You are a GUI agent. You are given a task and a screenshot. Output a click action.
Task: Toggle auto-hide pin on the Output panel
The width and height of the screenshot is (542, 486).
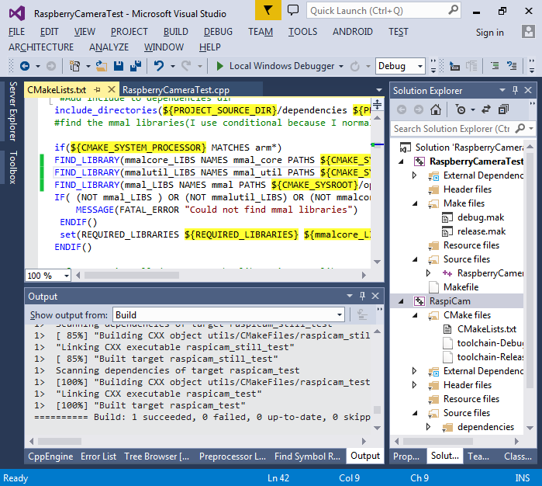point(361,296)
